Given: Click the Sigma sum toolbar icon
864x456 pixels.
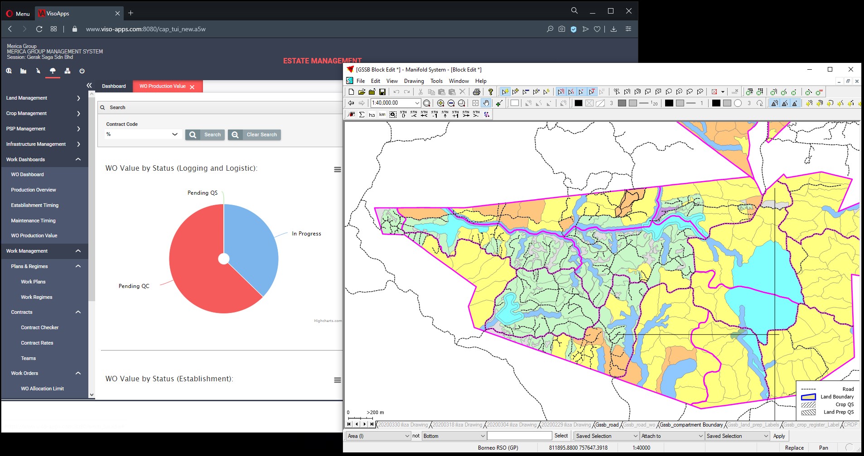Looking at the screenshot, I should coord(362,115).
